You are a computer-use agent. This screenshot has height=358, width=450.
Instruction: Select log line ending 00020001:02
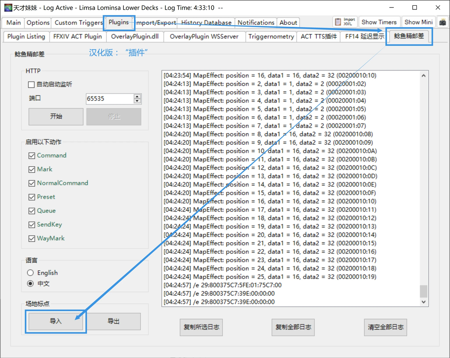265,84
